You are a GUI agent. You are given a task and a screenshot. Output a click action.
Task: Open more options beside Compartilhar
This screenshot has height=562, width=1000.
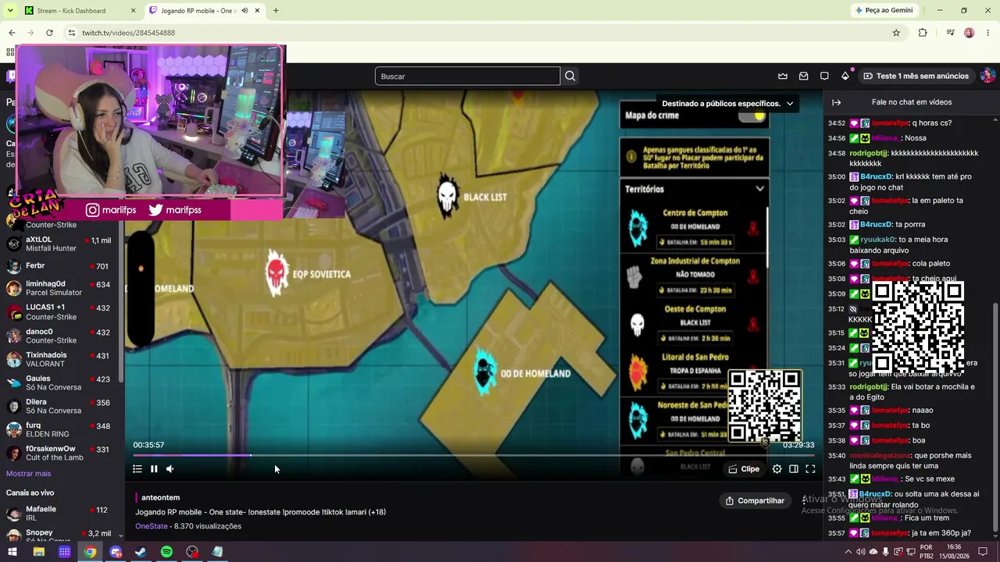click(805, 500)
